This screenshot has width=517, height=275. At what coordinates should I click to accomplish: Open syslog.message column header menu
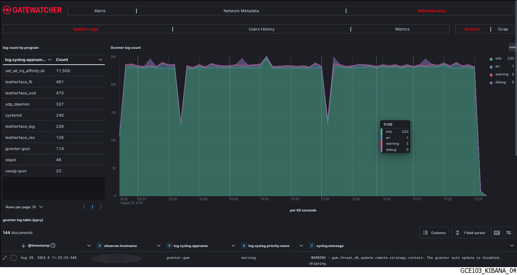click(512, 246)
